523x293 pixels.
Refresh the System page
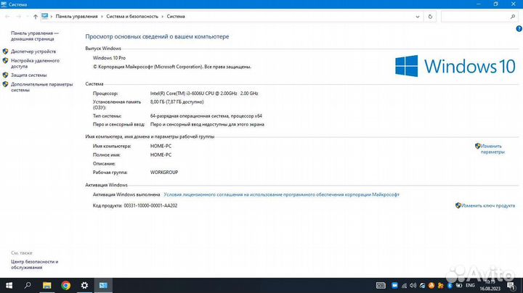(430, 16)
